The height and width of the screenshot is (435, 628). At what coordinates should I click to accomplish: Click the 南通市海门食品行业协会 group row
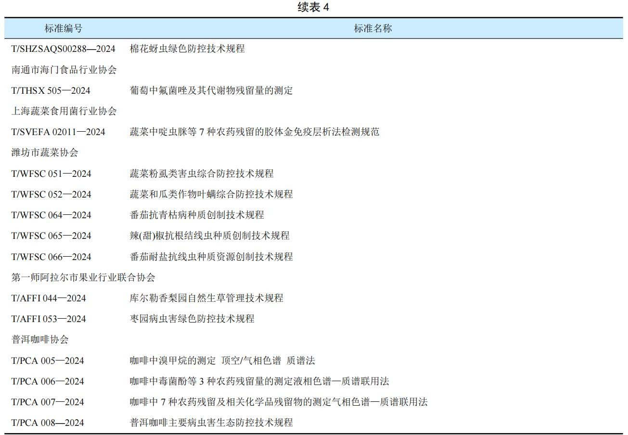tap(64, 70)
